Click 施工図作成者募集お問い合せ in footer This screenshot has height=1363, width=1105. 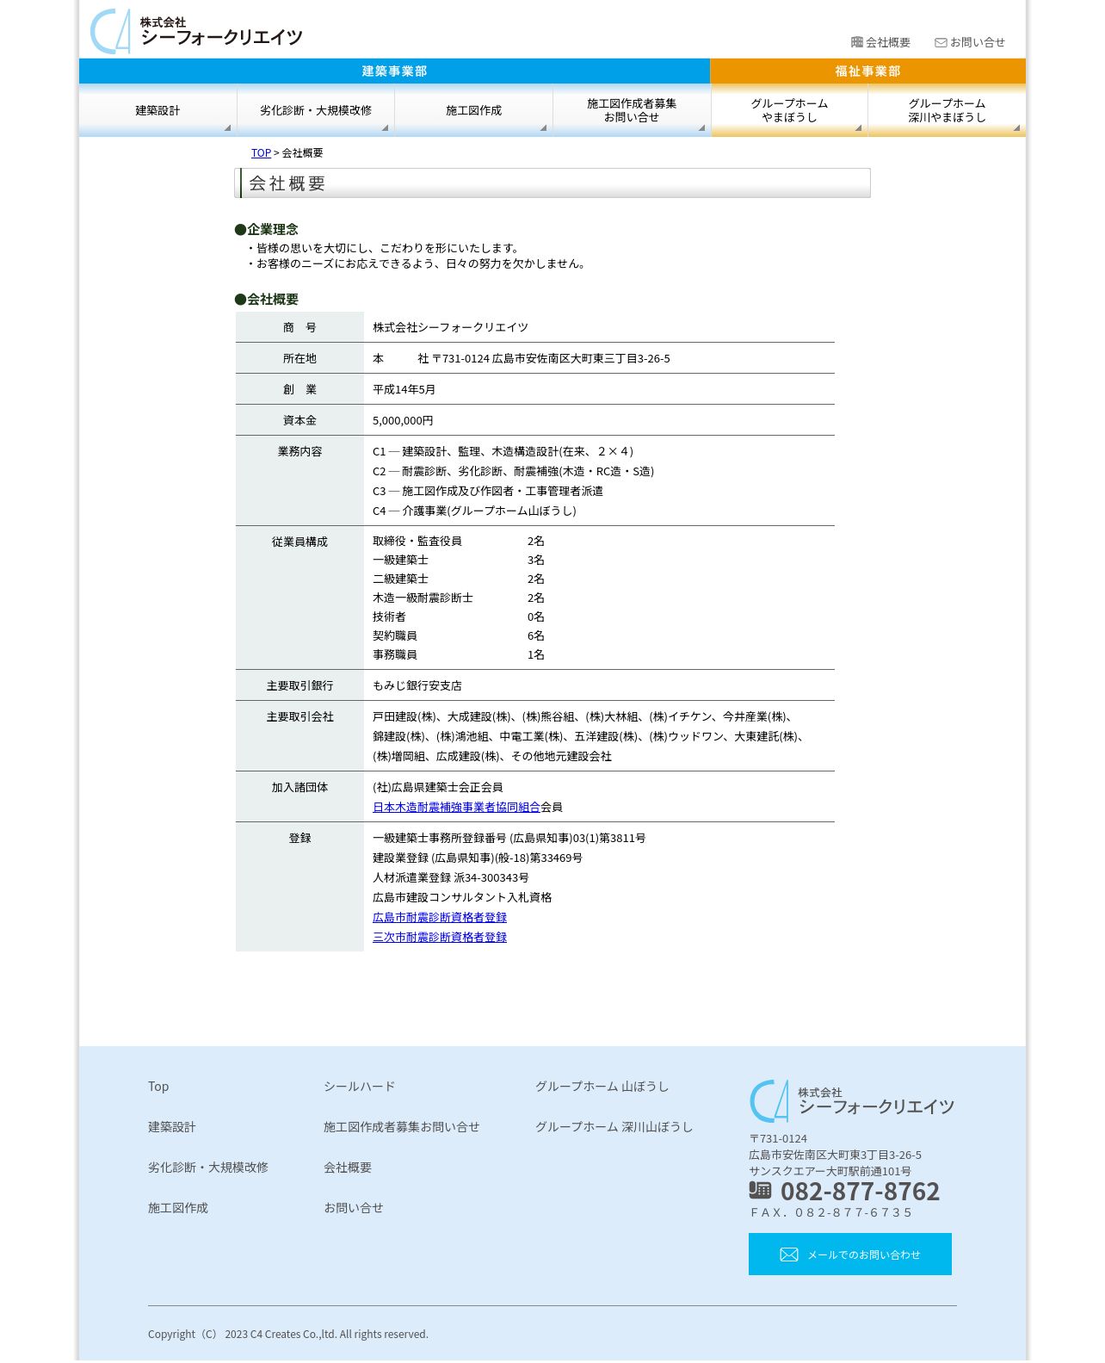pos(402,1127)
